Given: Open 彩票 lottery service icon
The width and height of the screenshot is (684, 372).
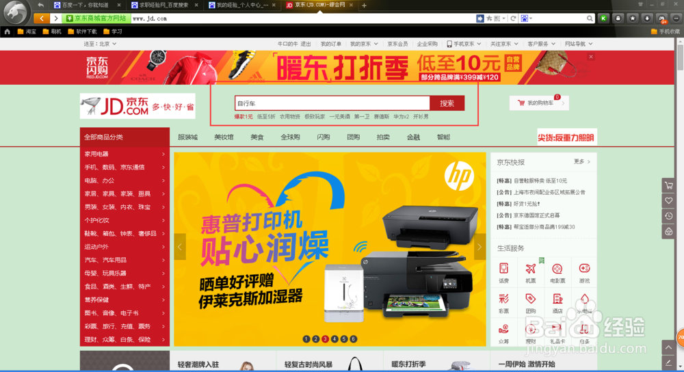Looking at the screenshot, I should [x=504, y=303].
